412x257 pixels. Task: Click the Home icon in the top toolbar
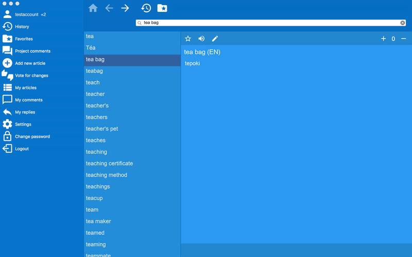(93, 8)
